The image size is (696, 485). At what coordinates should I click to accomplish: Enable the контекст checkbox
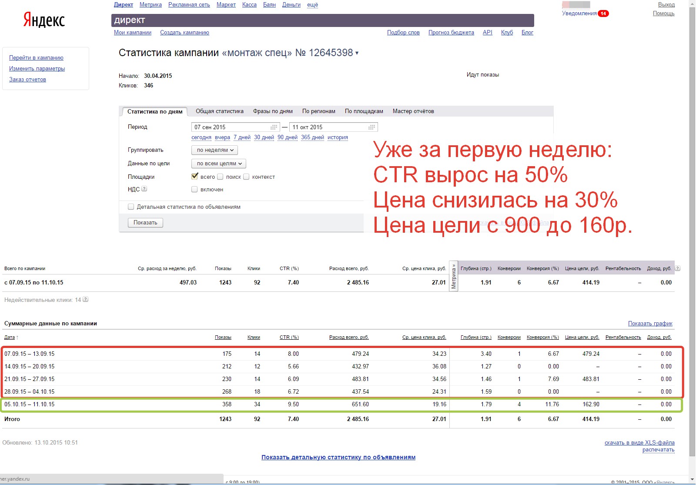point(246,177)
